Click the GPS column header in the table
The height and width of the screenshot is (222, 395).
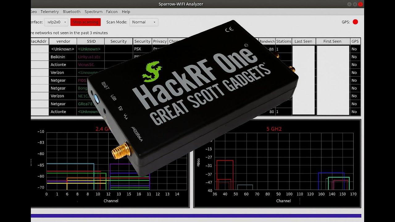pos(355,41)
